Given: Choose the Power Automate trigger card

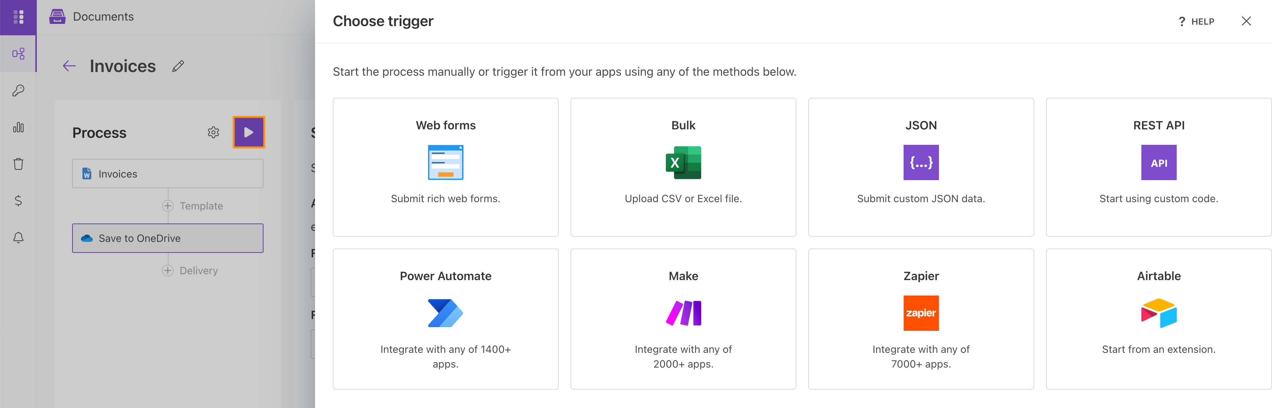Looking at the screenshot, I should pos(445,319).
